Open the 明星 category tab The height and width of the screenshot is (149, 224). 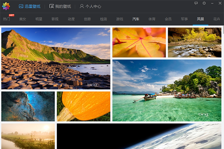click(x=39, y=19)
